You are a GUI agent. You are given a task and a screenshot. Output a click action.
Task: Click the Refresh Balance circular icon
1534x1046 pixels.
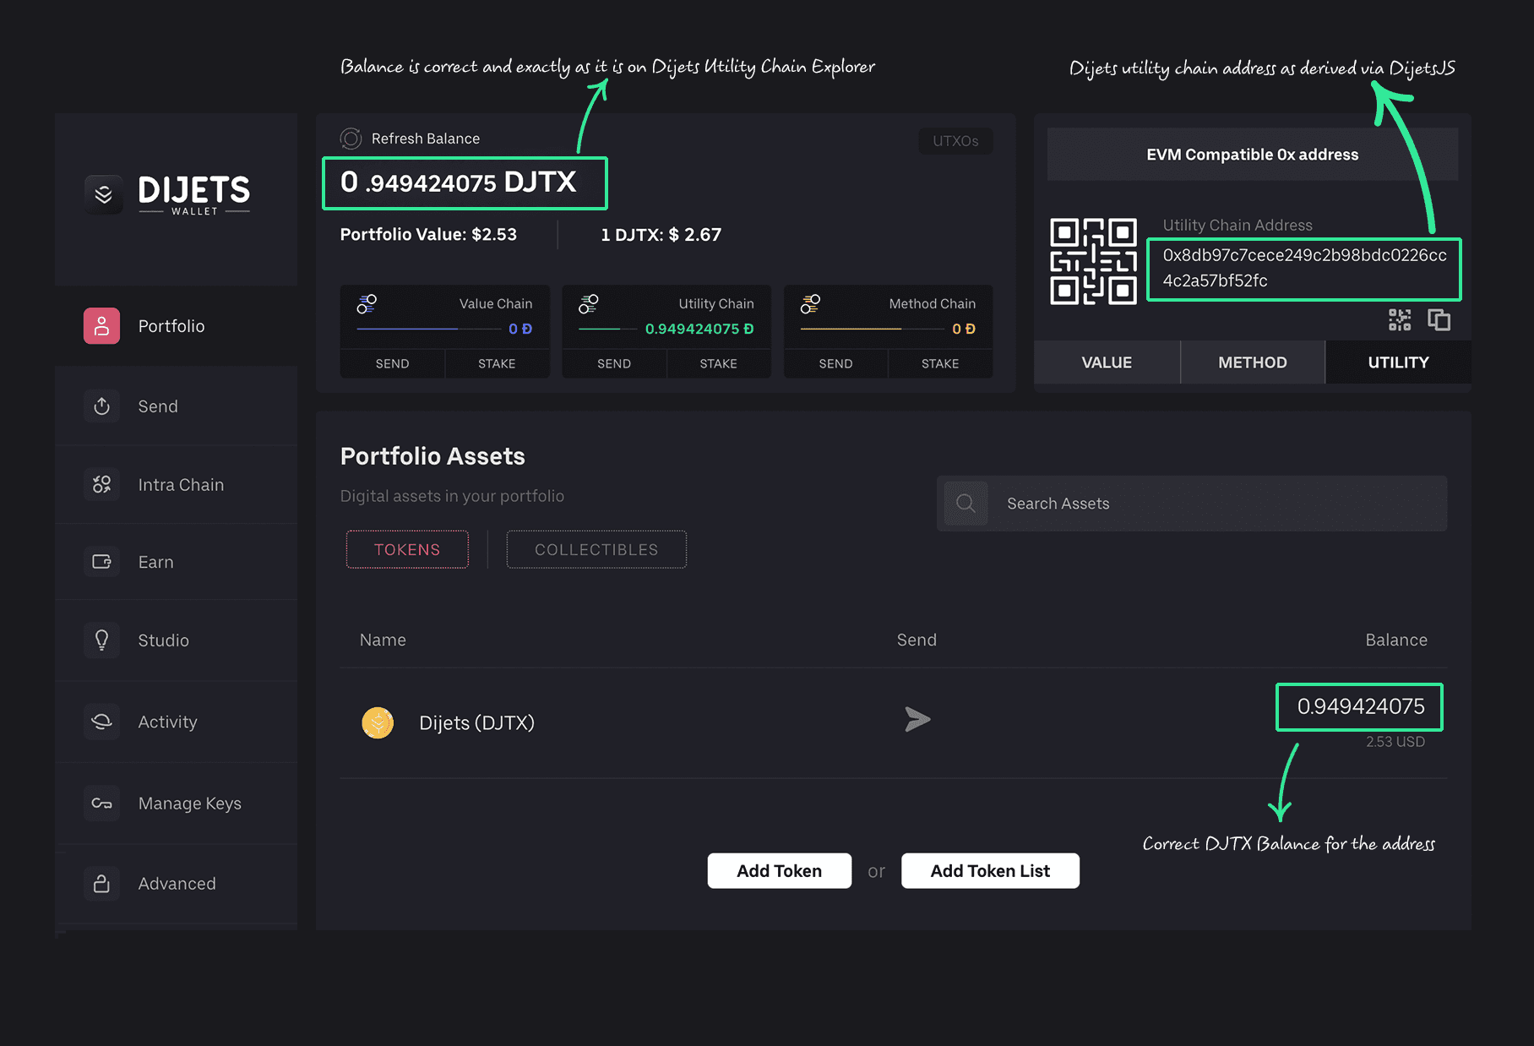tap(351, 139)
